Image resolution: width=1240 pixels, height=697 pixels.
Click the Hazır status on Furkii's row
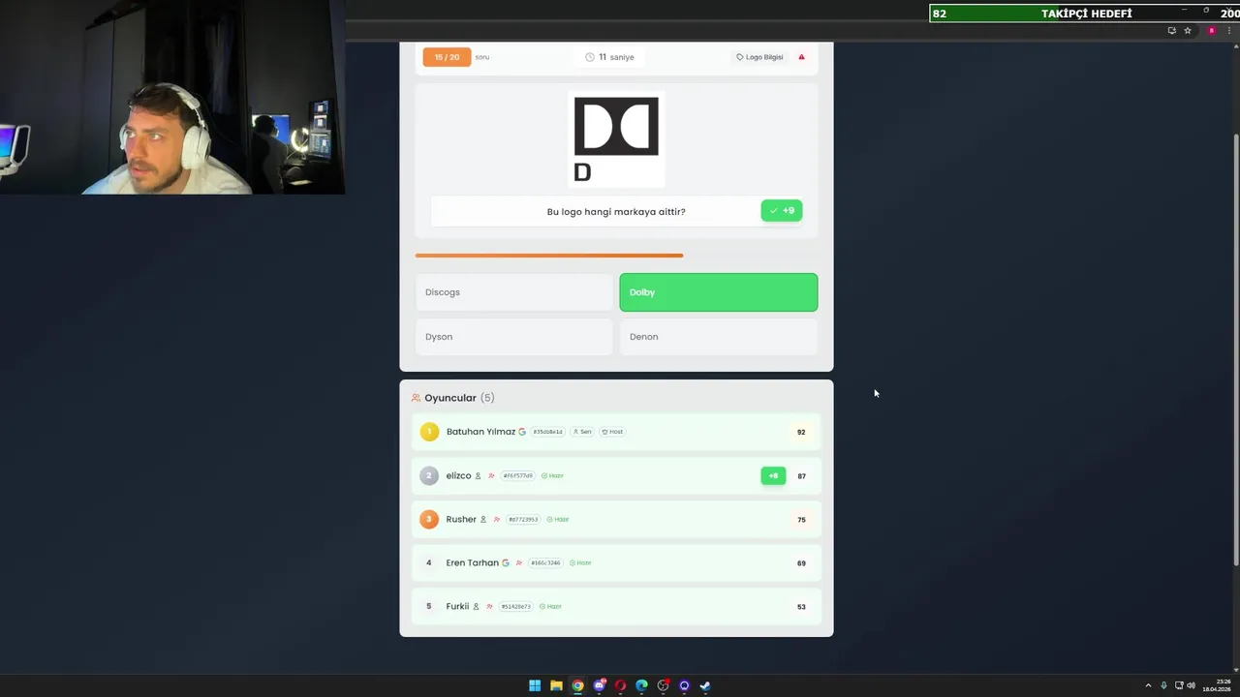[x=550, y=606]
